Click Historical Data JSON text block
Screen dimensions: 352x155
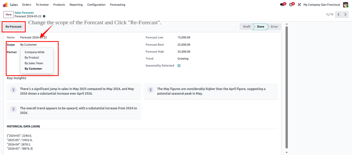click(x=20, y=142)
